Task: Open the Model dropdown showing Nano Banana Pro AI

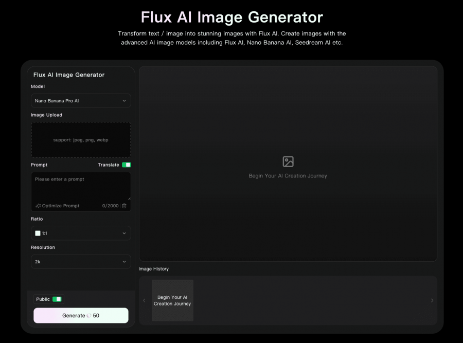Action: 81,101
